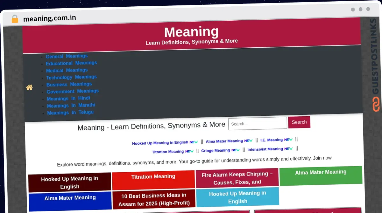Click inside the Search text field
Viewport: 382px width, 213px height.
click(257, 124)
